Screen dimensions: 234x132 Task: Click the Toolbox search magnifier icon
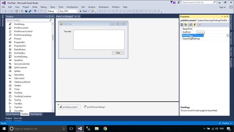[x=50, y=20]
